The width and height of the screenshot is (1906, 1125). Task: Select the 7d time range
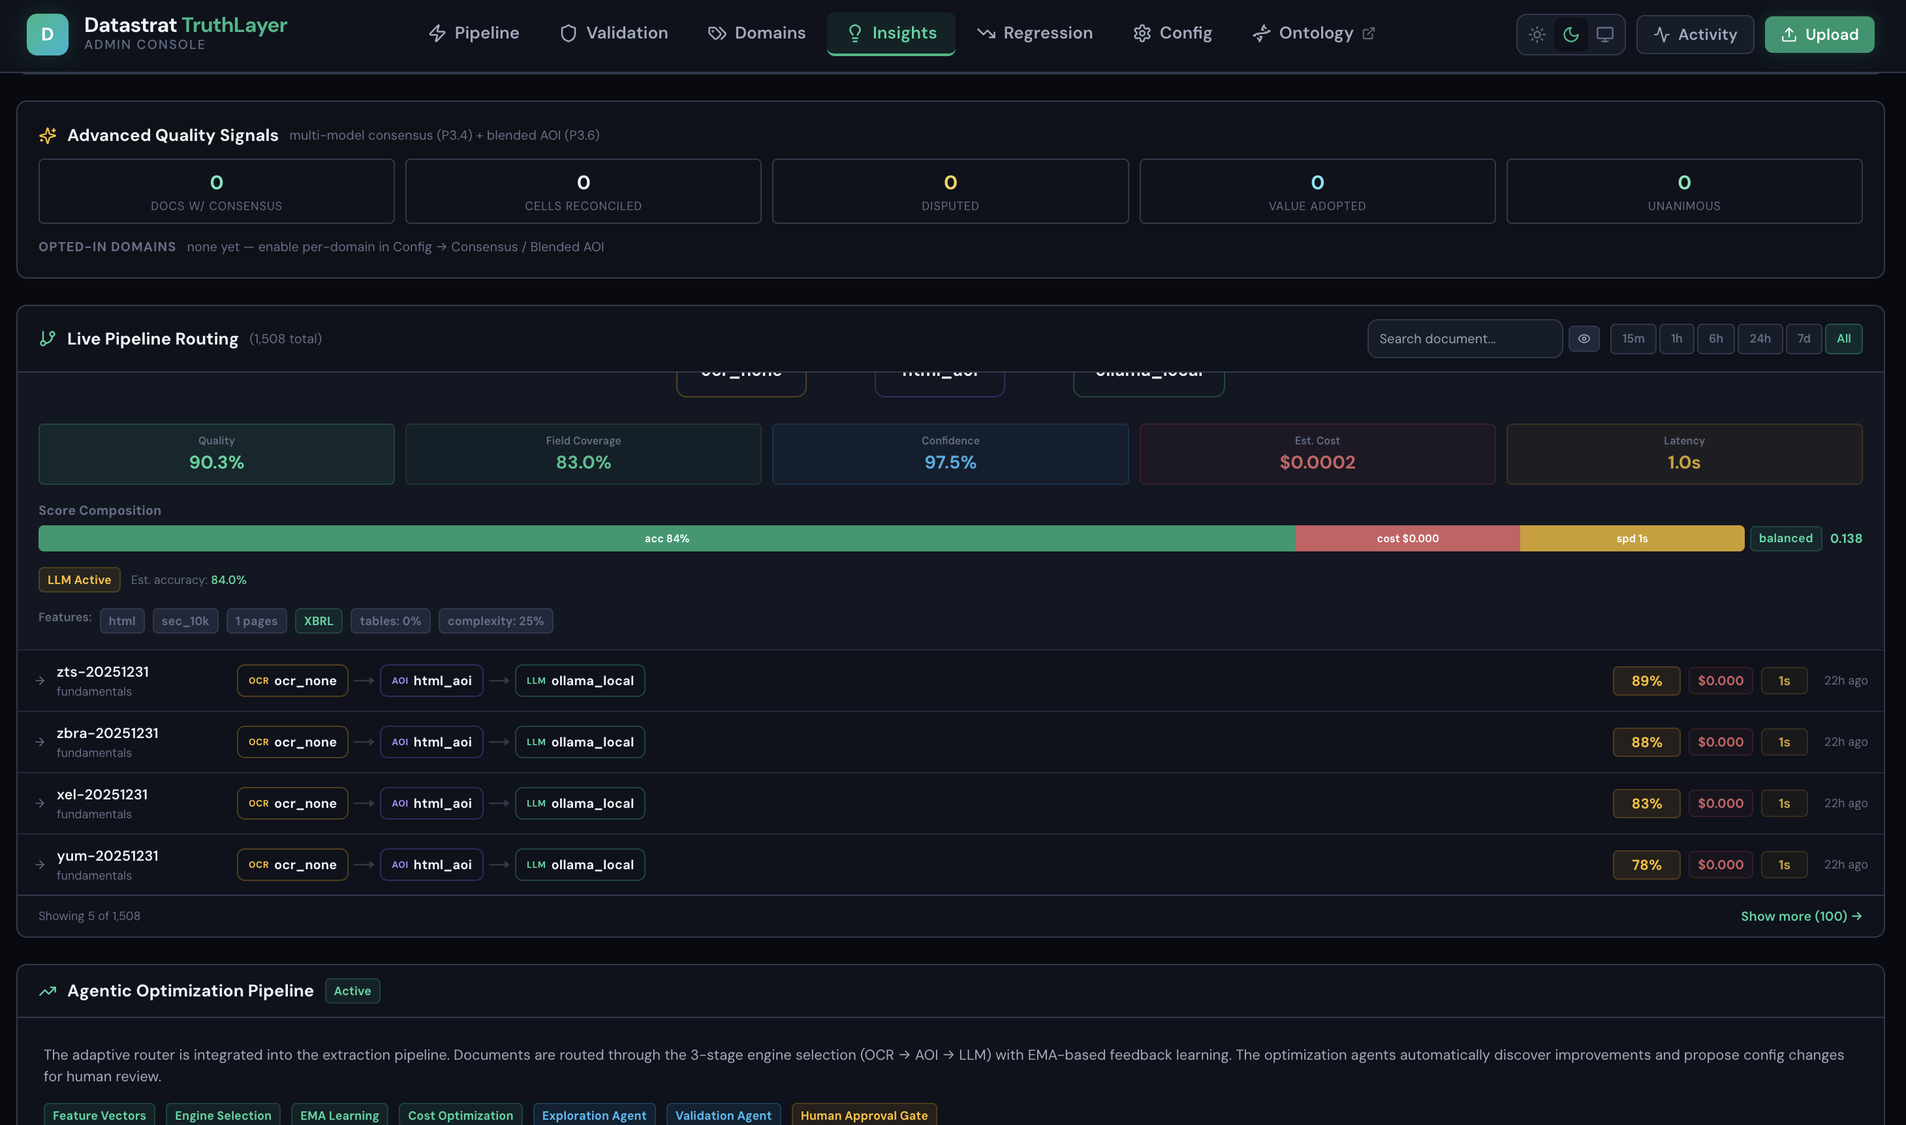click(1804, 339)
